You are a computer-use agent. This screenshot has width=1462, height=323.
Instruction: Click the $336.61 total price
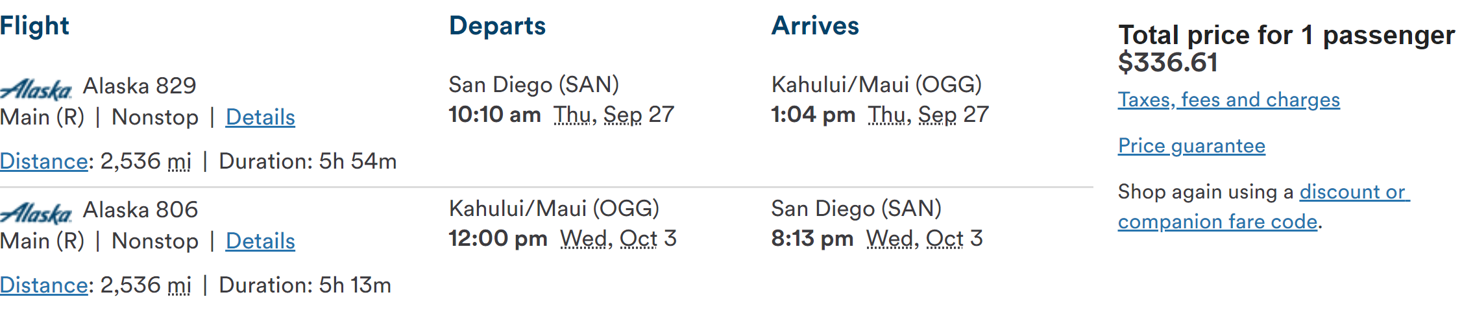1168,62
